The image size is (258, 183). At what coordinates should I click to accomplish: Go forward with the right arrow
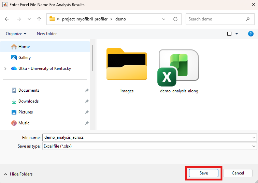click(x=19, y=19)
